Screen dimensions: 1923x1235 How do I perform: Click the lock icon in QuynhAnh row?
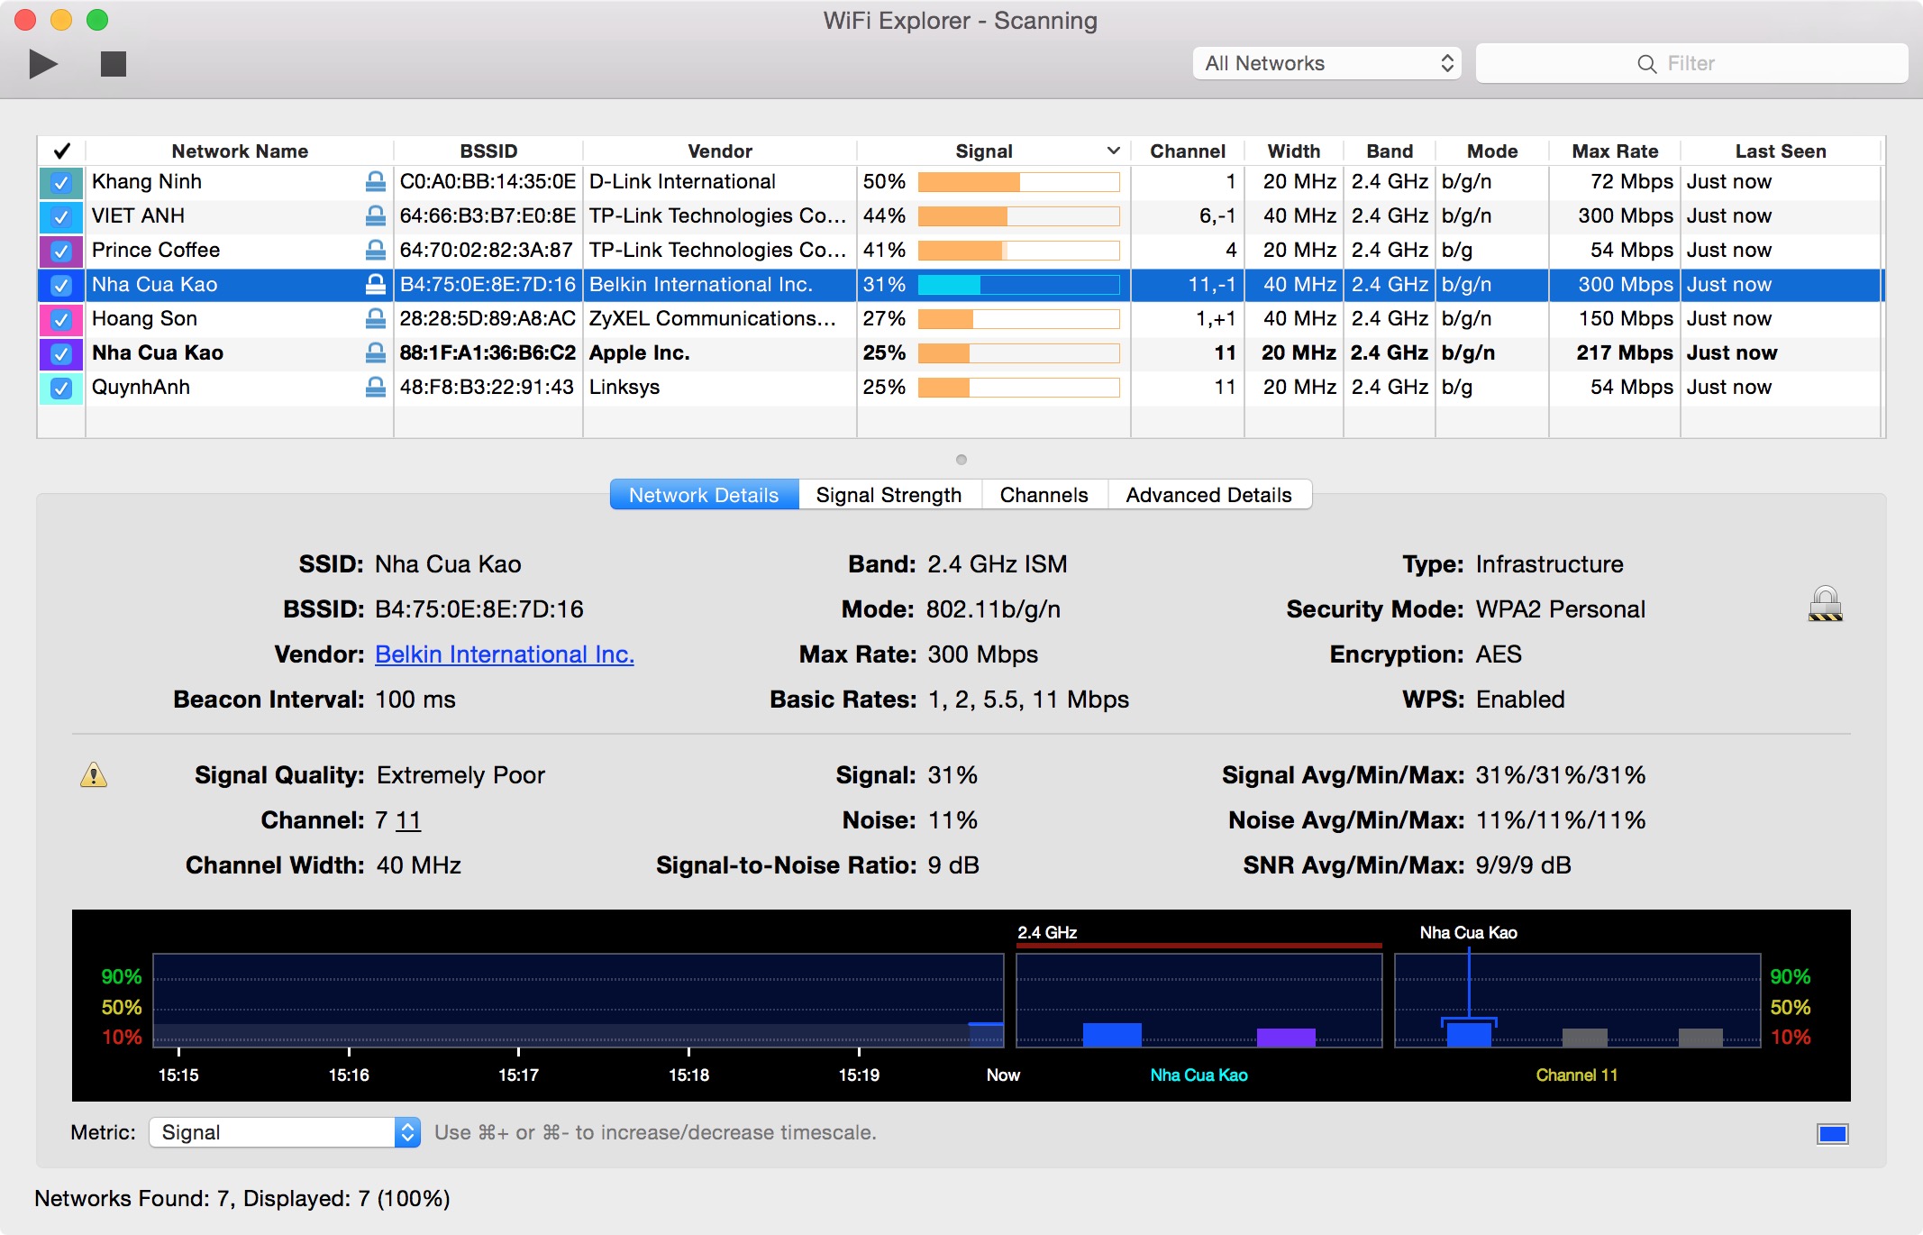(376, 388)
